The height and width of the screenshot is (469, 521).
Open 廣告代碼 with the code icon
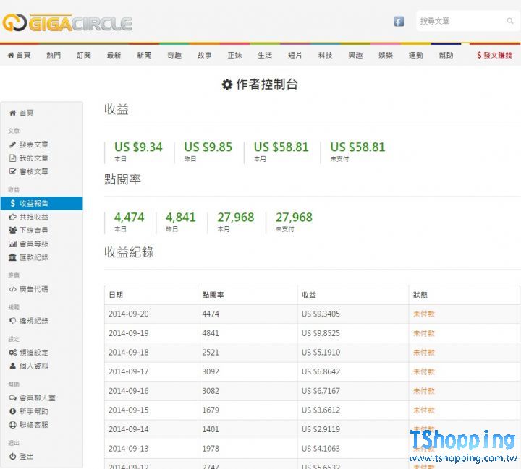click(x=33, y=289)
